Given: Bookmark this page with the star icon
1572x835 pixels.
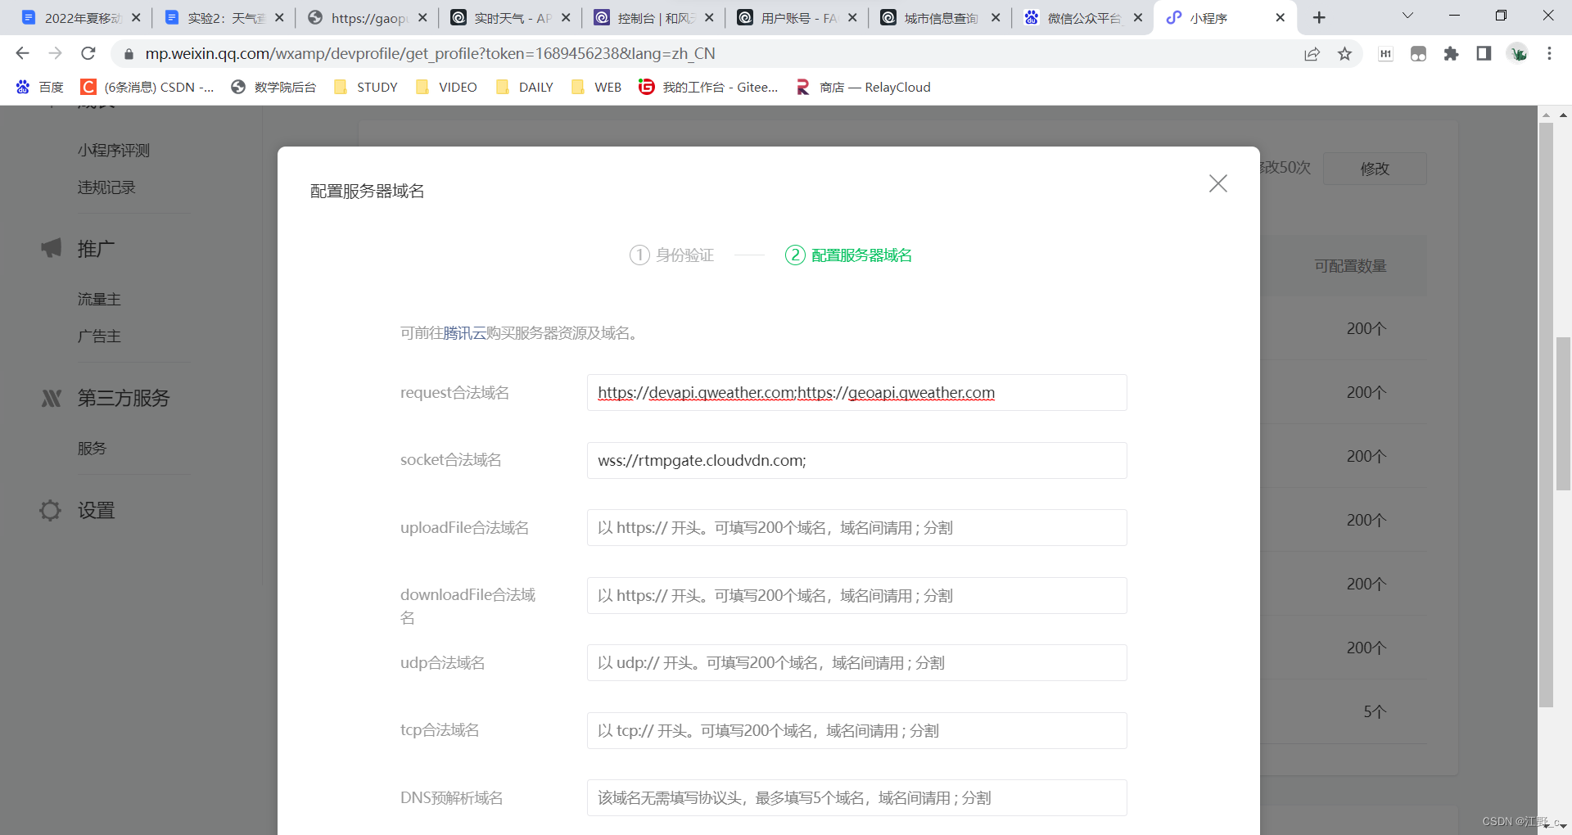Looking at the screenshot, I should [1344, 53].
